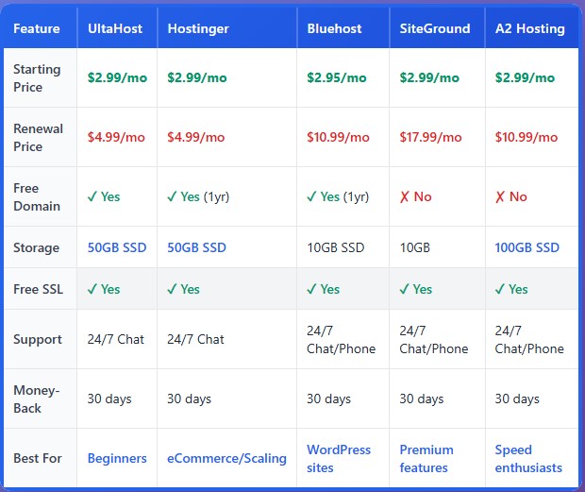Click the SiteGround $17.99/mo renewal price
Image resolution: width=585 pixels, height=492 pixels.
(x=431, y=137)
